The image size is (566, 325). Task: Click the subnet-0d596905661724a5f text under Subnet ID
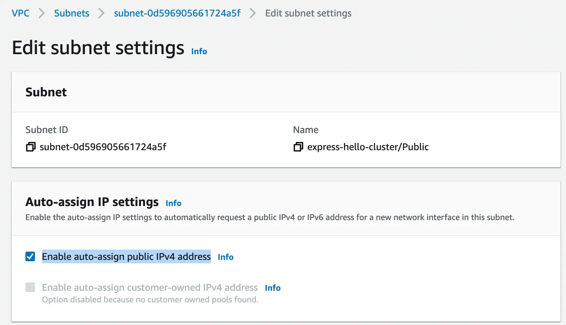click(x=103, y=147)
